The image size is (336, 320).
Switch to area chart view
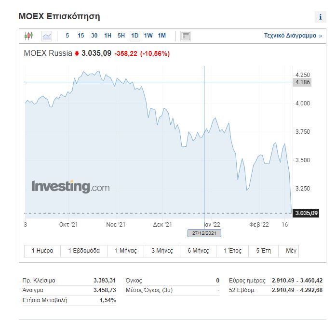coord(46,36)
